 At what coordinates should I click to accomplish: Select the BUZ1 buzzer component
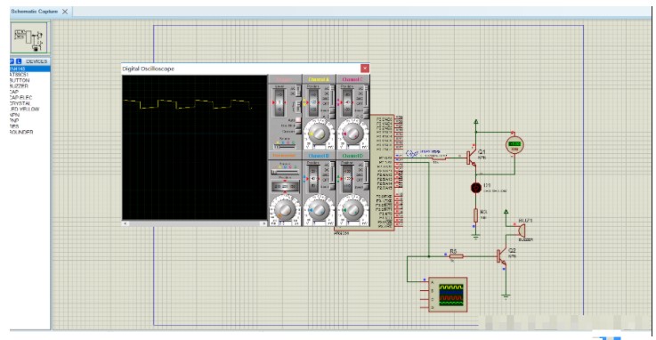520,231
